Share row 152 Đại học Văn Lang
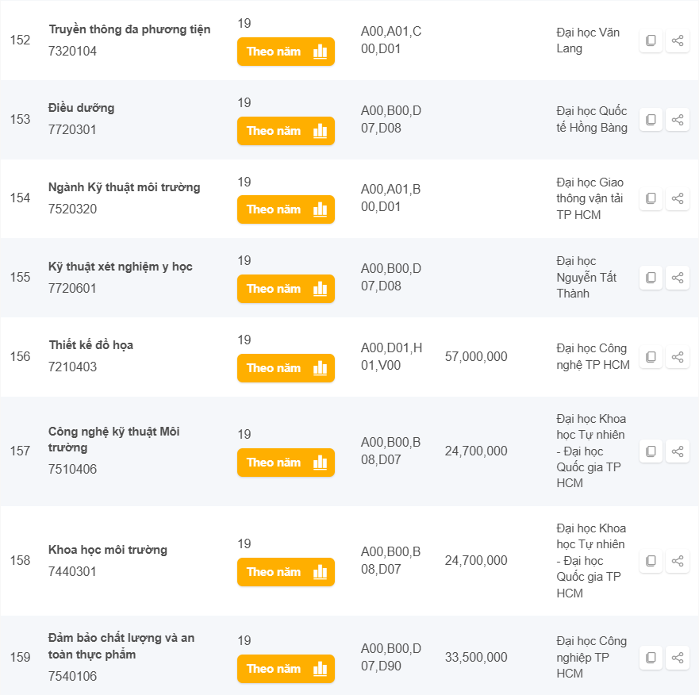The image size is (699, 695). coord(678,40)
